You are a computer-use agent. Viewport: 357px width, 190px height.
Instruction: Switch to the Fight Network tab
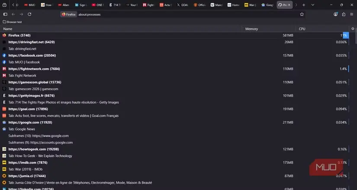tap(148, 5)
